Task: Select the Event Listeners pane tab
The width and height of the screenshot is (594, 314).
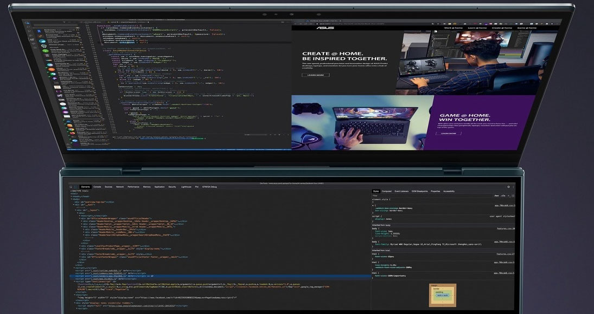Action: click(401, 191)
